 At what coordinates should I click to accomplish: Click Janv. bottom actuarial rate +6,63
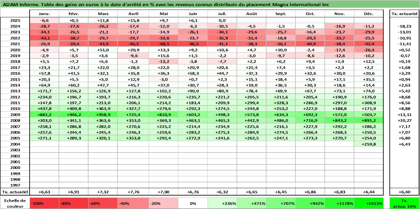(x=44, y=192)
